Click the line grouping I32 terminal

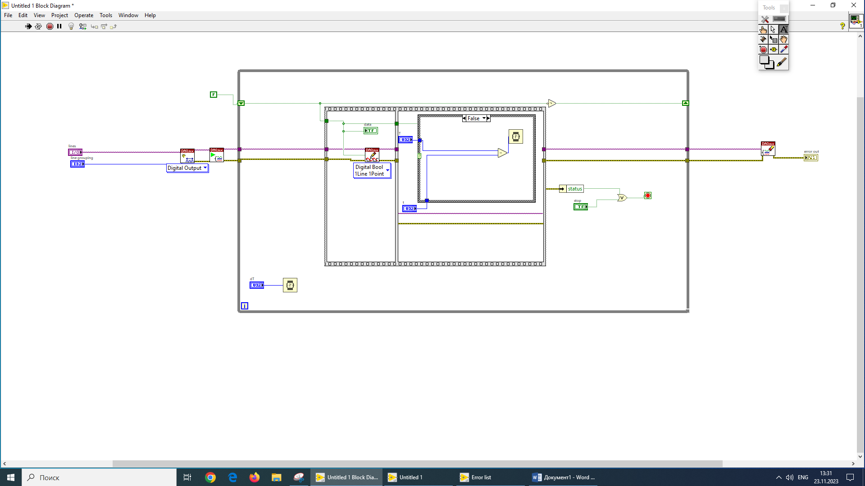77,164
